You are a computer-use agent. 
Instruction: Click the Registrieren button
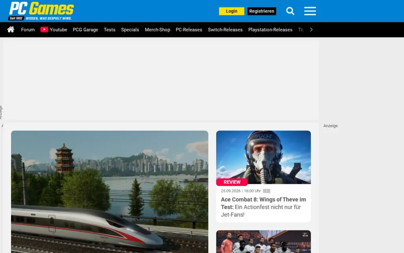click(x=262, y=11)
